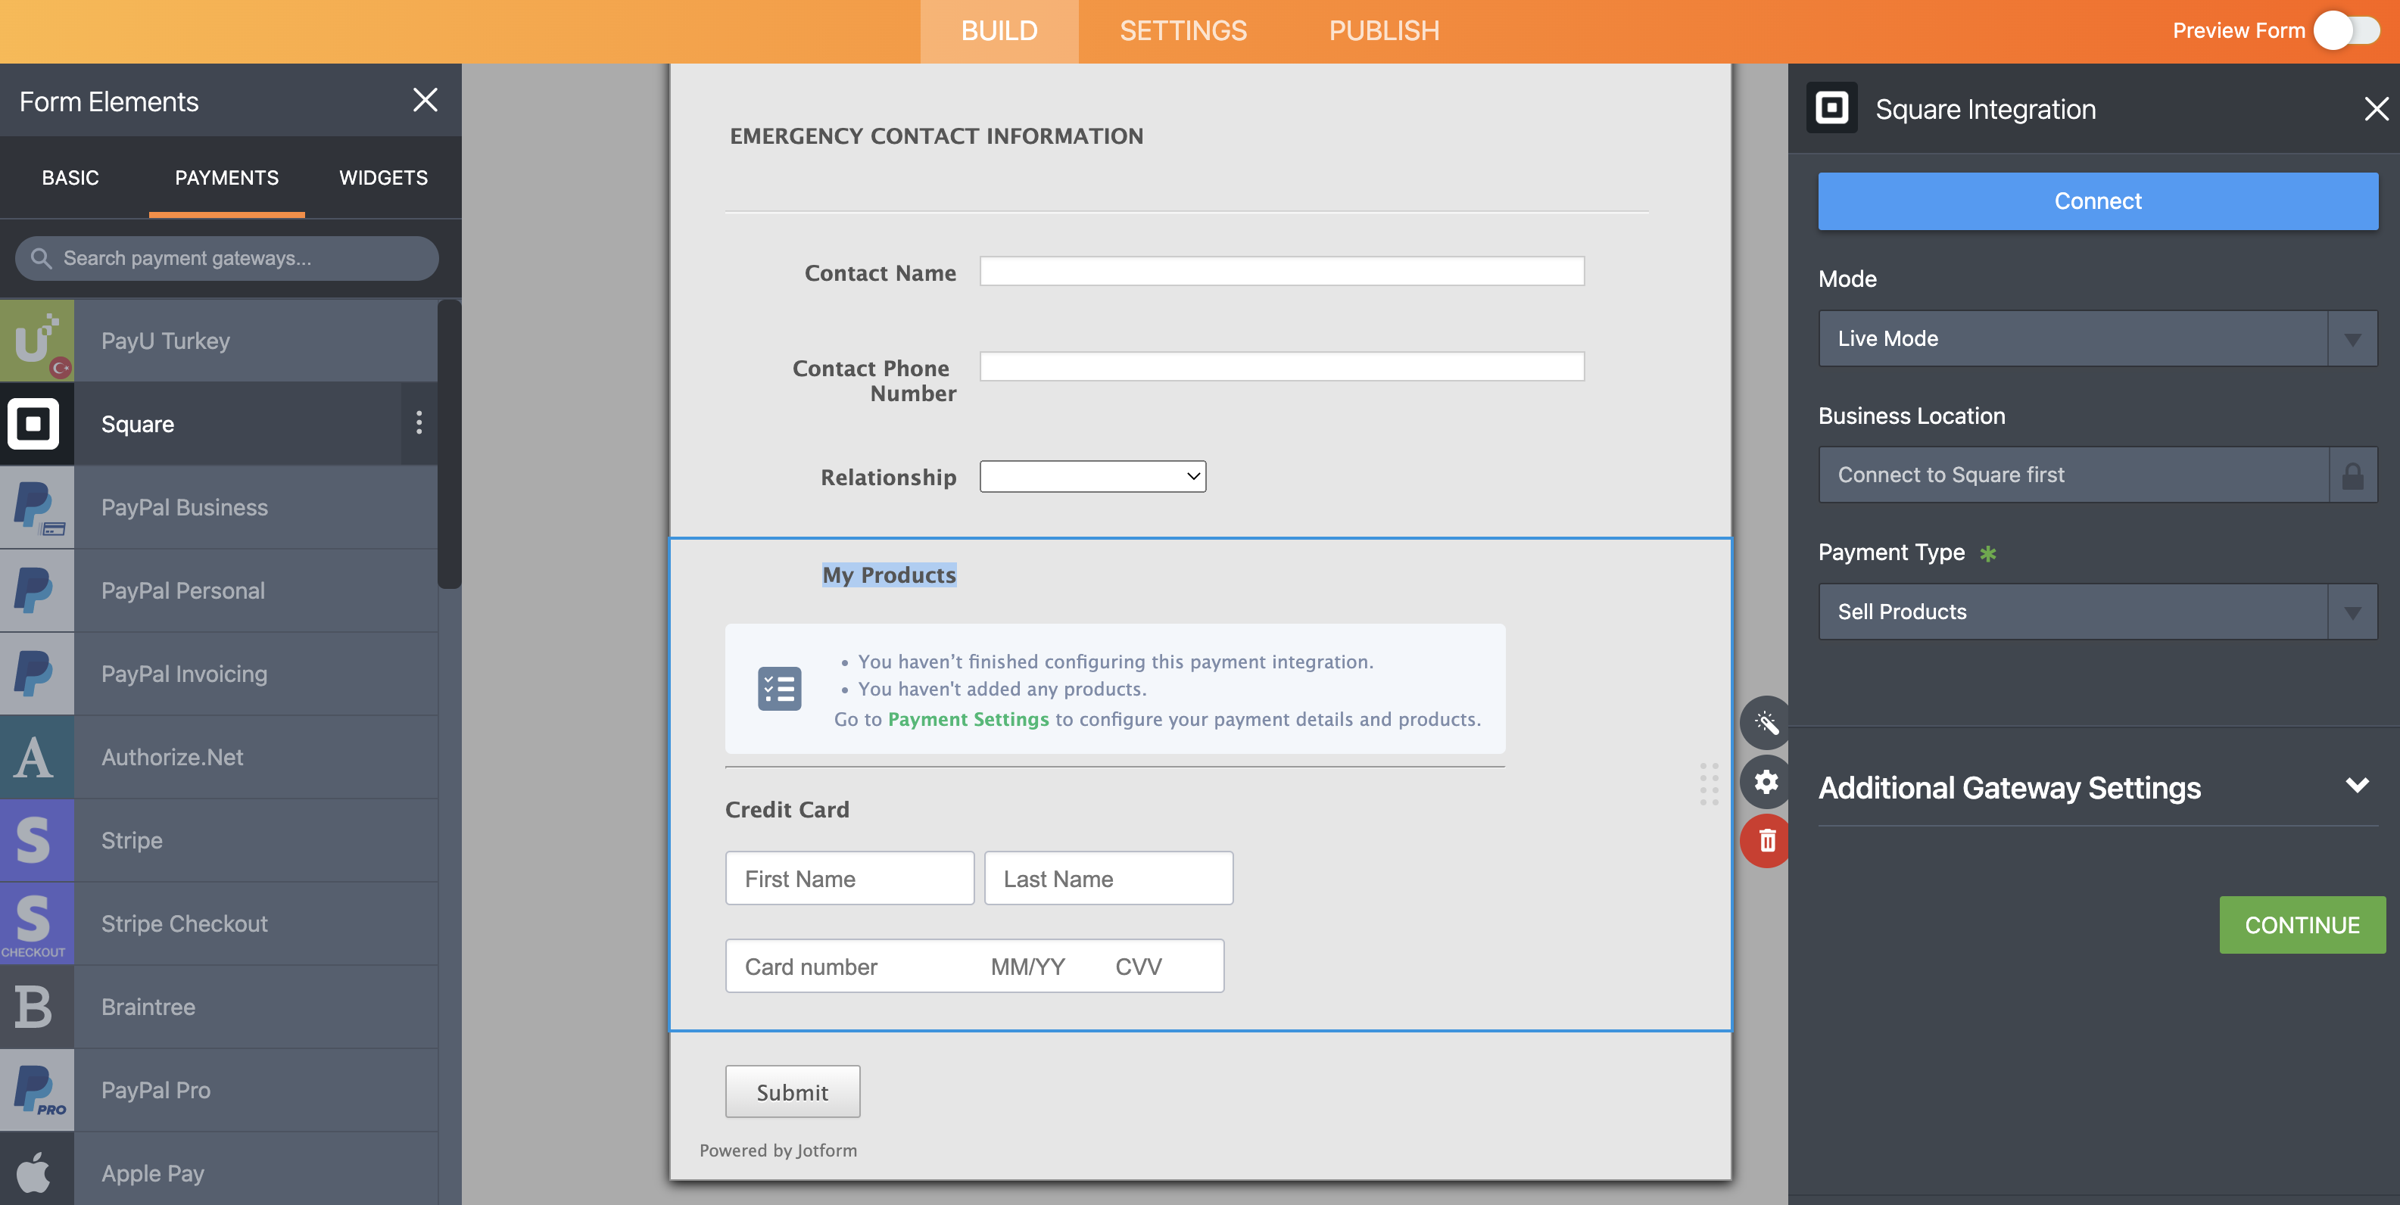Toggle the Preview Form switch
Screen dimensions: 2400x1205
point(2346,31)
